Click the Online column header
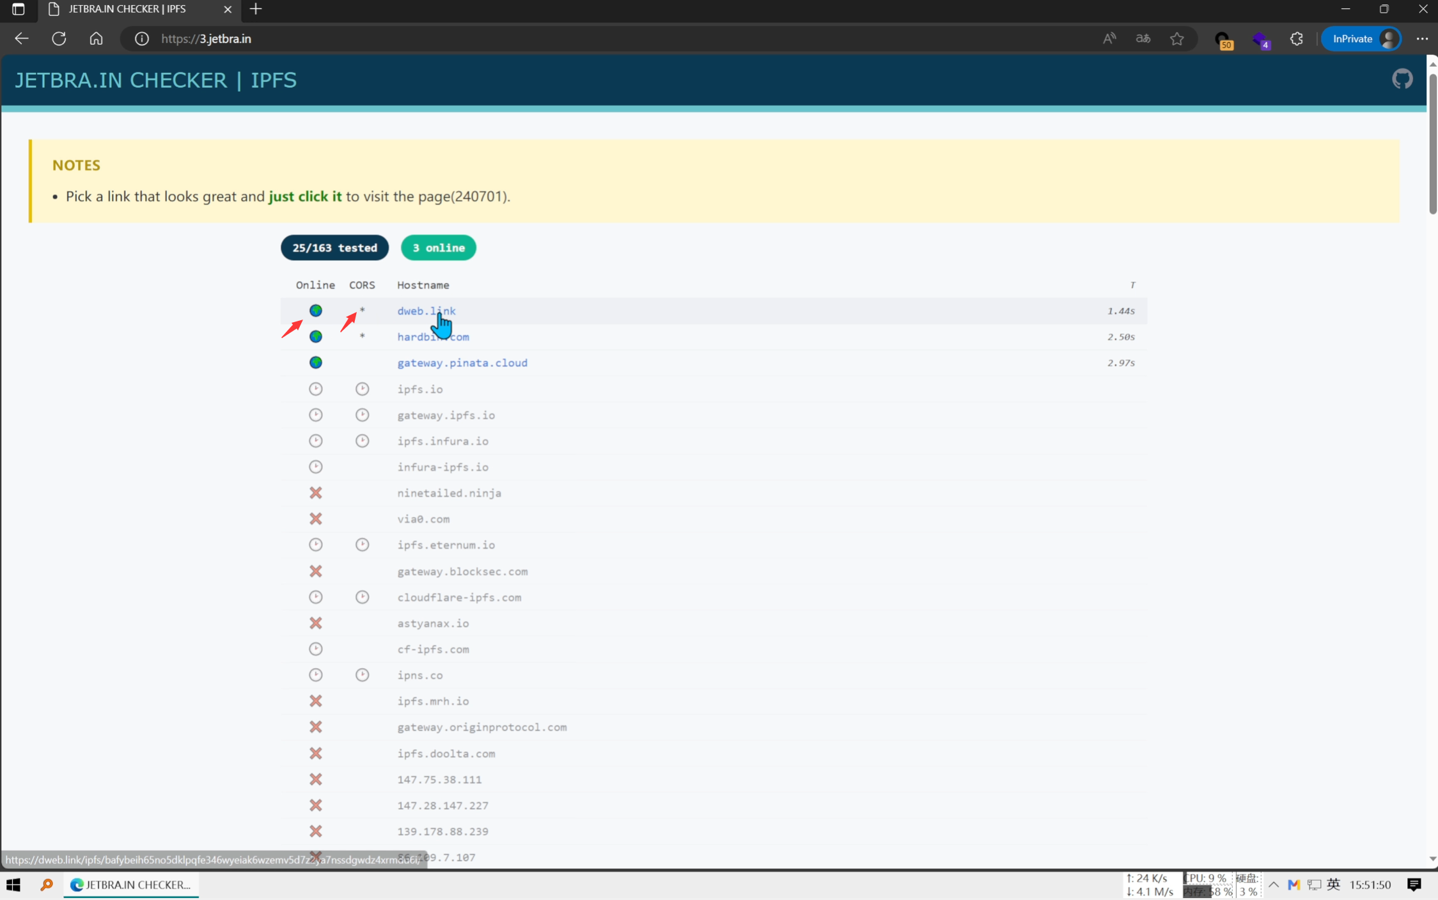Viewport: 1438px width, 900px height. click(315, 284)
